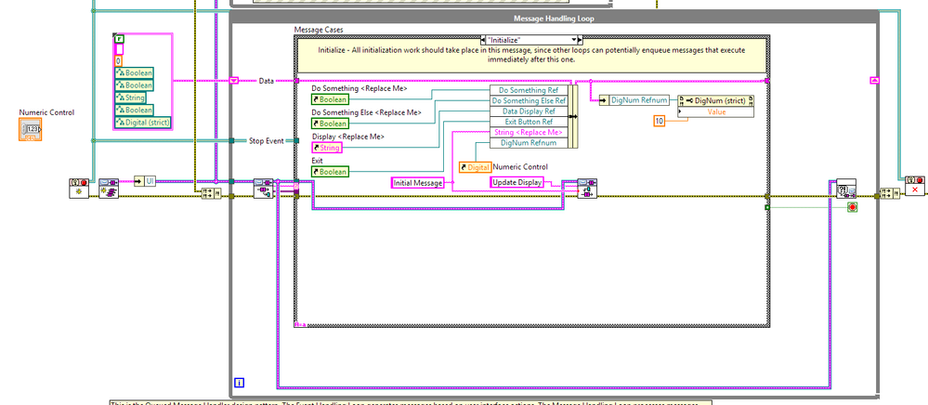Select the Initial Message string constant
The image size is (928, 405).
click(415, 183)
